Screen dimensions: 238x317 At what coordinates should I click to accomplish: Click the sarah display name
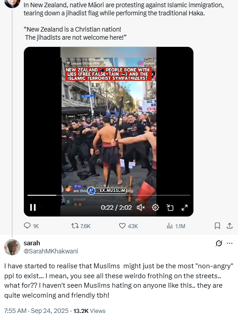(x=32, y=243)
